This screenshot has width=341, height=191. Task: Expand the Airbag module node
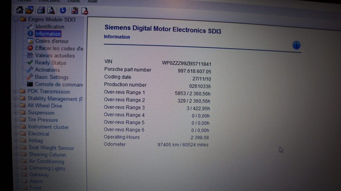[17, 140]
